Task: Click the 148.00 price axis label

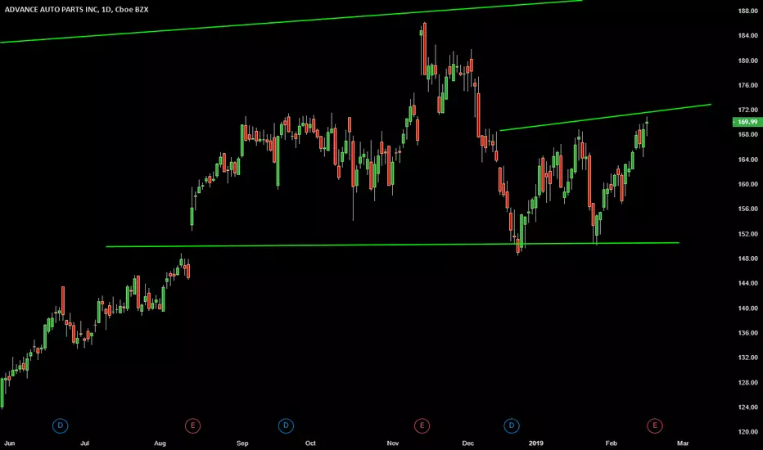Action: point(747,259)
